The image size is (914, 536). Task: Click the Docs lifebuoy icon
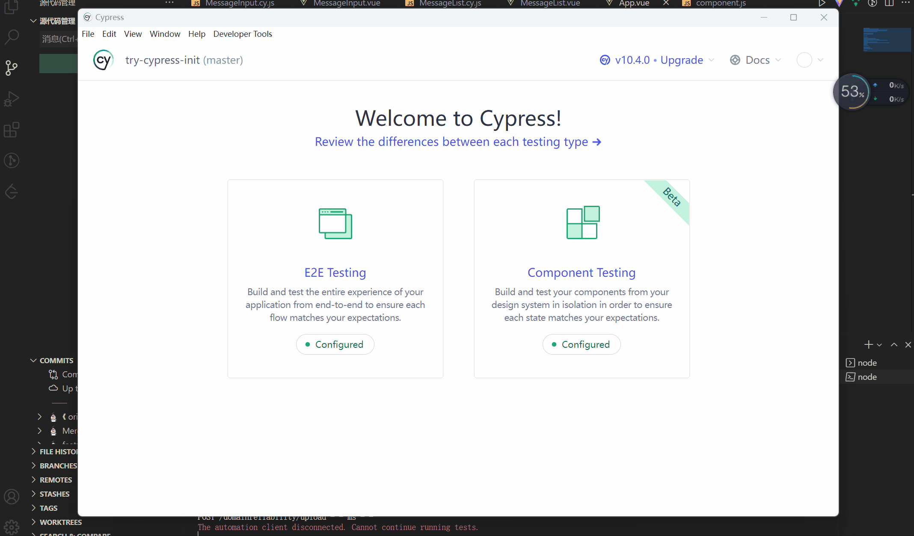click(735, 60)
